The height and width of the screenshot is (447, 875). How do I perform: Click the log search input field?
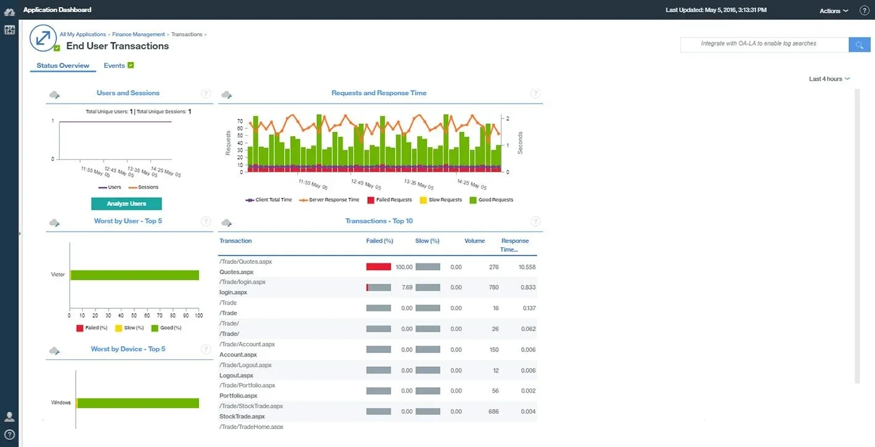[x=764, y=44]
